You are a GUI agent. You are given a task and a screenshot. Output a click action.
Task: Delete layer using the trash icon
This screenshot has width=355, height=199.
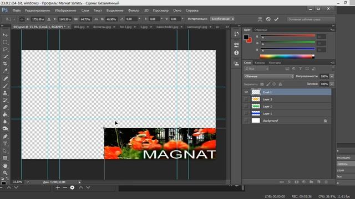click(326, 182)
